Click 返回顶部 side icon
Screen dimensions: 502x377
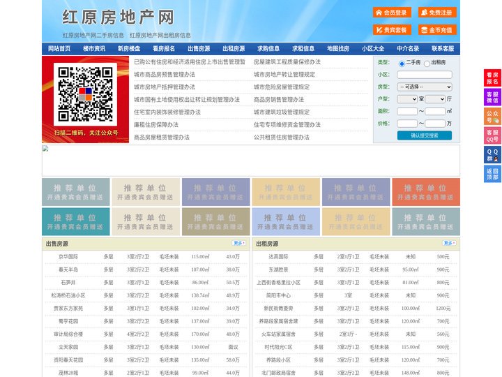(x=492, y=174)
